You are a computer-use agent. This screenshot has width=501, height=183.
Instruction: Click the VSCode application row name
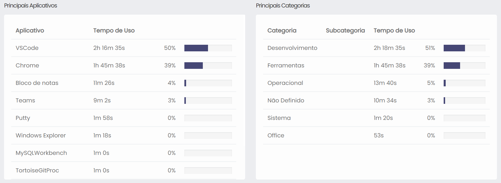[x=27, y=48]
